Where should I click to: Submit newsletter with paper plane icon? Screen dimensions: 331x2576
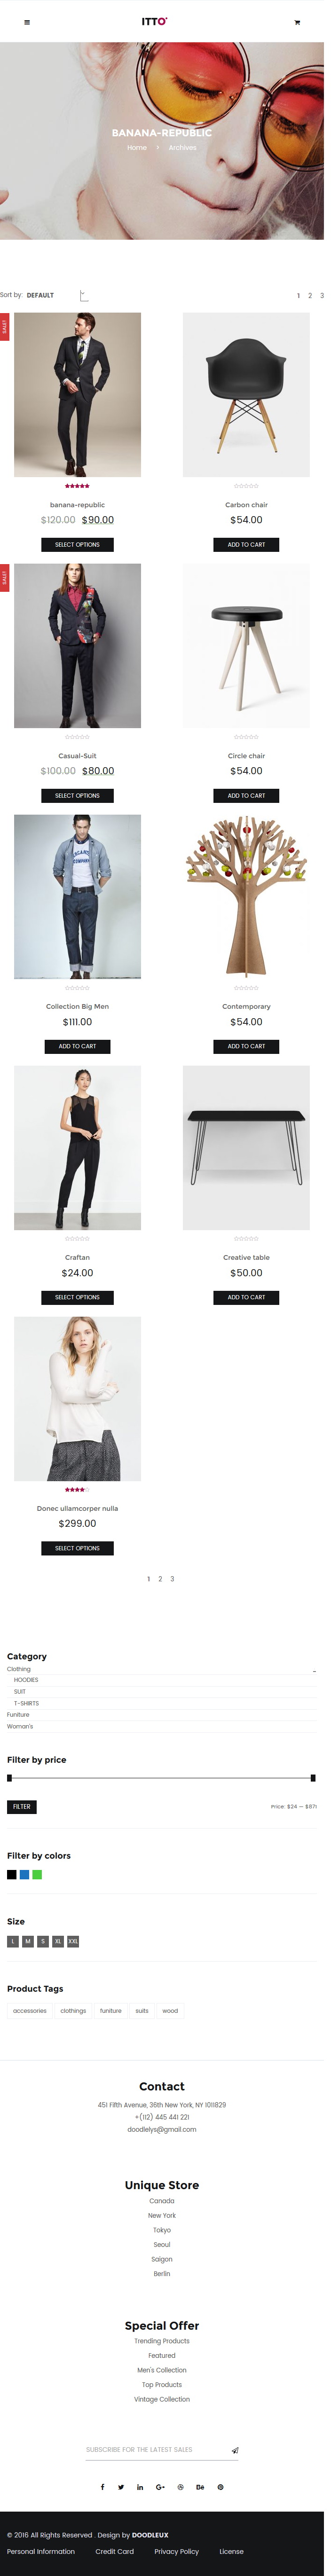pos(235,2450)
